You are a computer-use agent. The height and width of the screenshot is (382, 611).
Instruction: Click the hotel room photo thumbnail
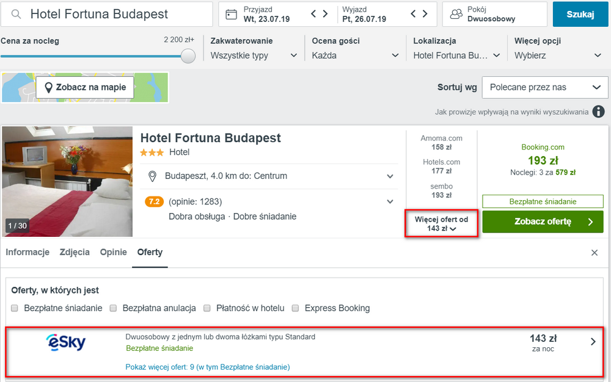[67, 181]
